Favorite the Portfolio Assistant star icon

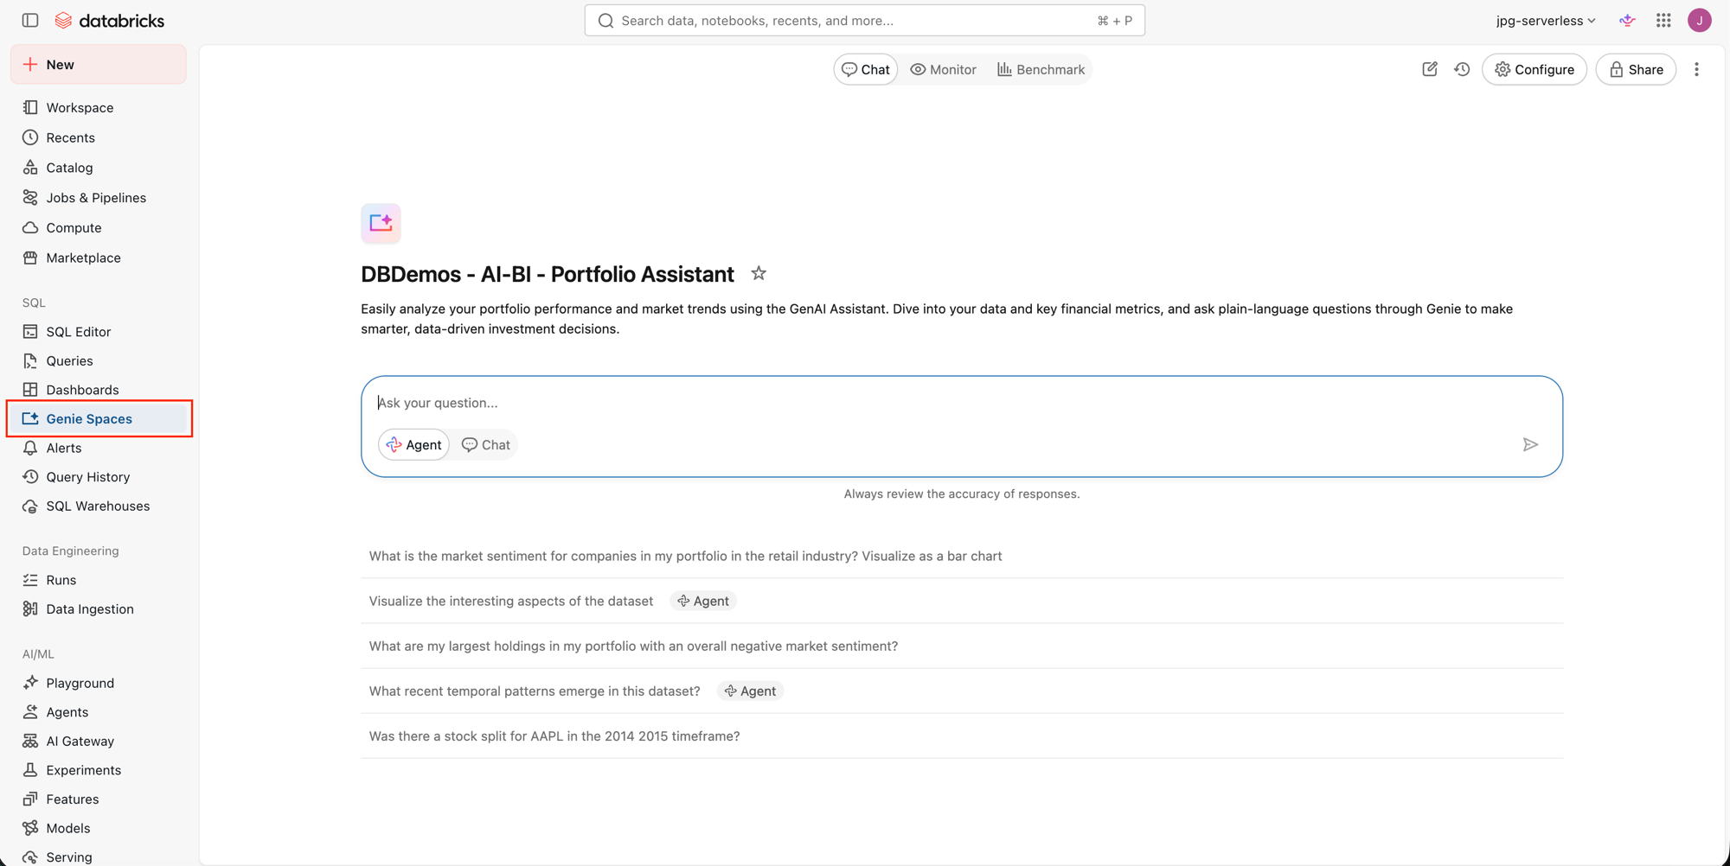pos(759,273)
